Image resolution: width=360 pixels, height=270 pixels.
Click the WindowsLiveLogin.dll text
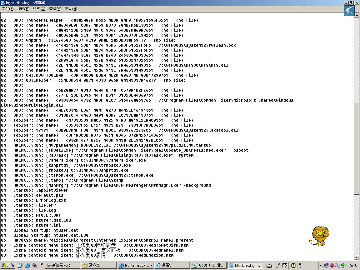(x=32, y=105)
